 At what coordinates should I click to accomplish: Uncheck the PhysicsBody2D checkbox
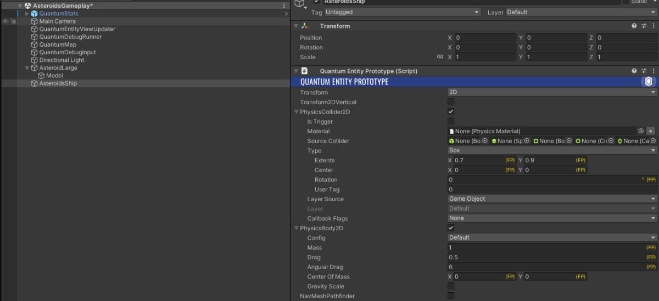coord(451,228)
